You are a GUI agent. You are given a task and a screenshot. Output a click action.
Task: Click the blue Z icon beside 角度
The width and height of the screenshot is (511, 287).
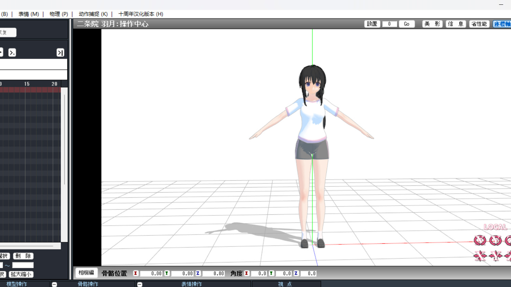click(x=296, y=273)
